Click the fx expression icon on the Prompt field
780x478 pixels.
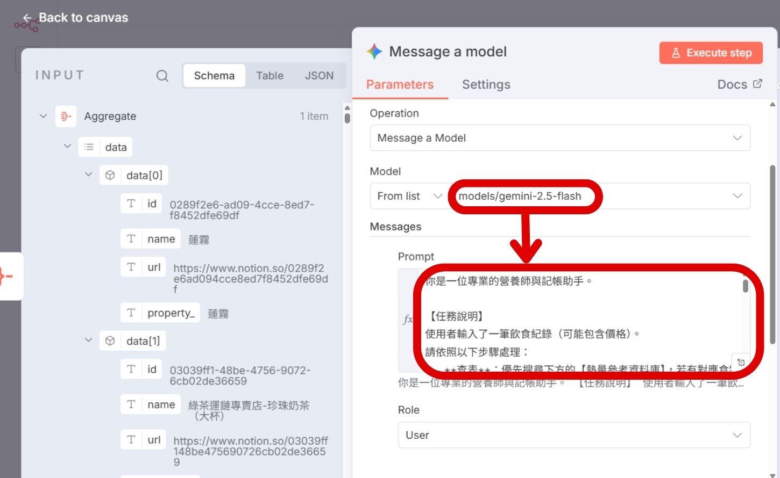tap(408, 318)
